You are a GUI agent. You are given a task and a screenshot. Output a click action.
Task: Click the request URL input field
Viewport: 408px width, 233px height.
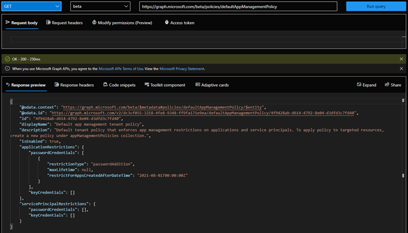(238, 7)
